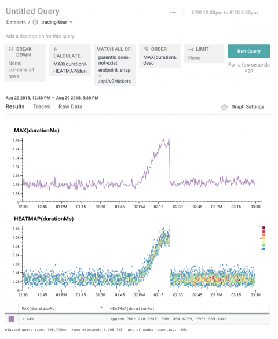278x339 pixels.
Task: Switch to the Raw Data tab
Action: 70,106
